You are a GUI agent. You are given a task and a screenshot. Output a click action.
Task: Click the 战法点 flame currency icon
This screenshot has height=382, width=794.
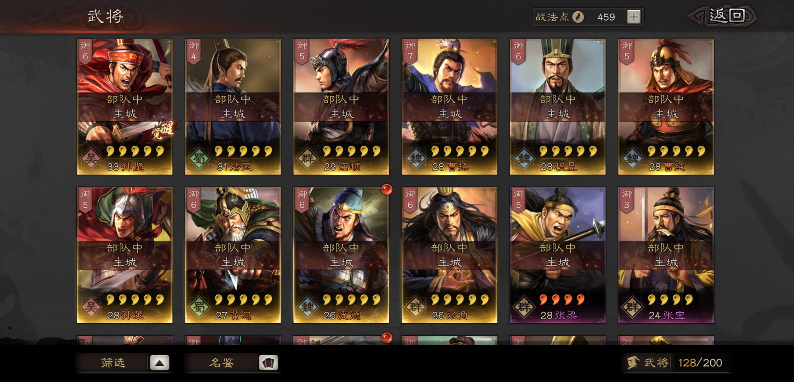tap(578, 17)
